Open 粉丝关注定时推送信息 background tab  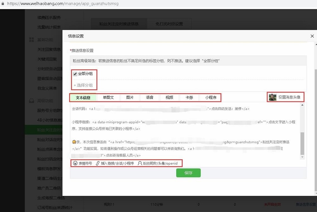point(119,24)
